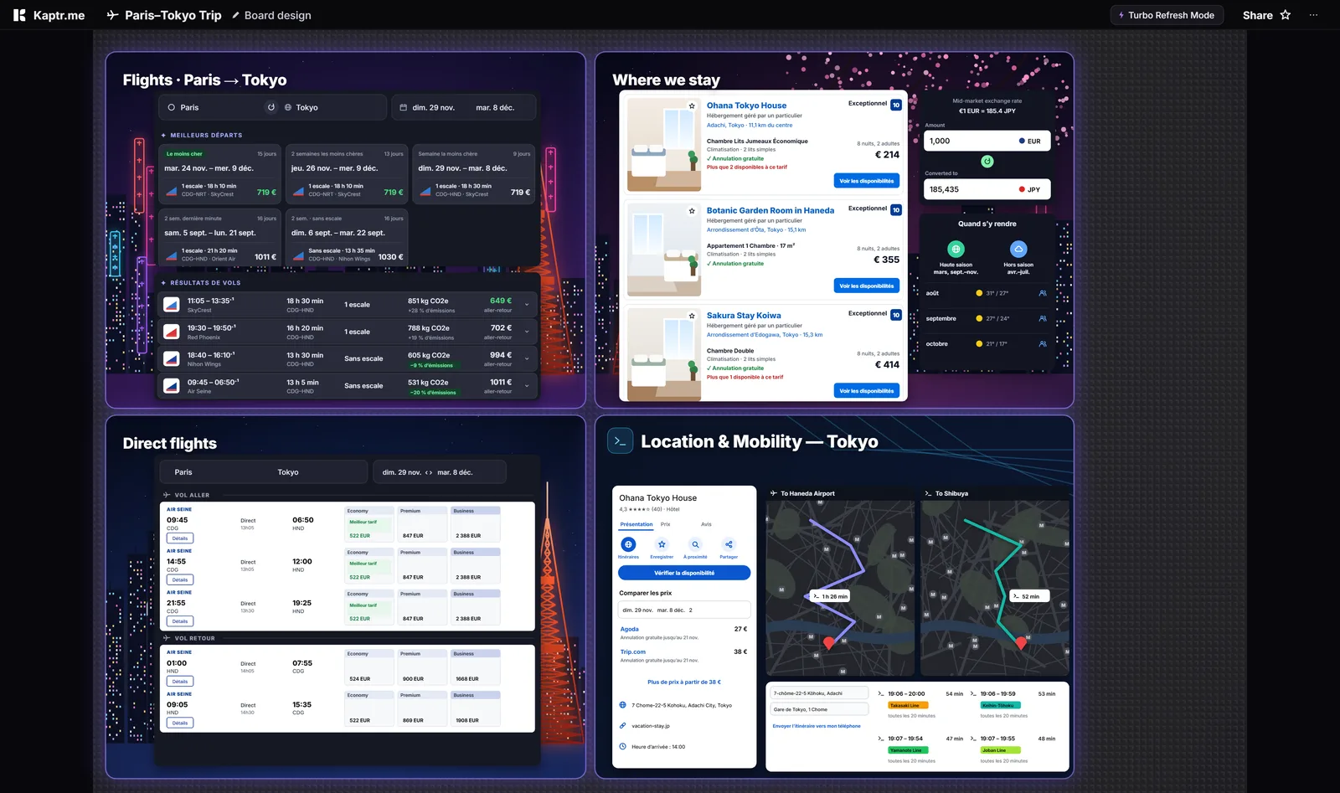Click Voir les disponibilités for Botanic Garden Room

[867, 286]
